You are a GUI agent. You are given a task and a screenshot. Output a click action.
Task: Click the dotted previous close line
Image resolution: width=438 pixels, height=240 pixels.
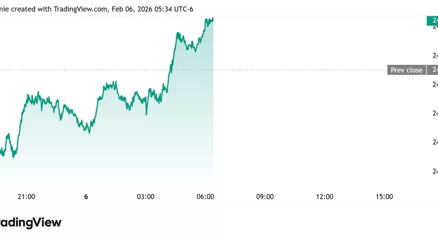coord(300,70)
